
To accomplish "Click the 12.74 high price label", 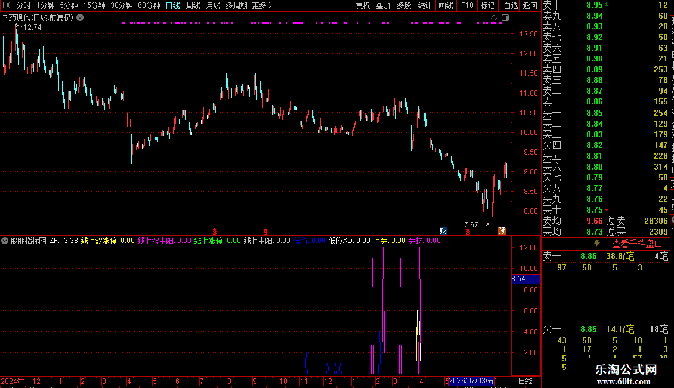I will [32, 27].
